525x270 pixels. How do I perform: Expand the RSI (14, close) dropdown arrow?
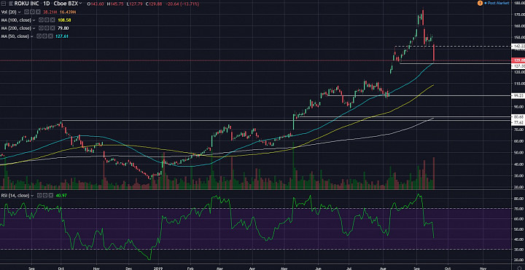(32, 196)
